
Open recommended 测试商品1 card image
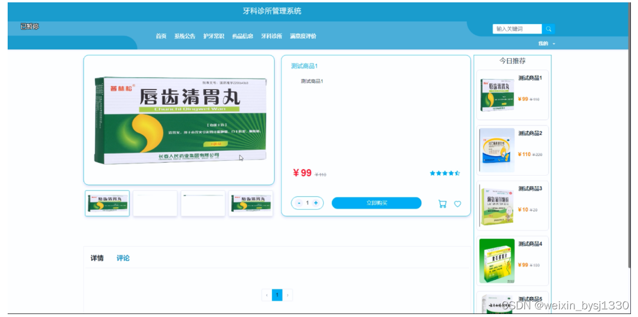point(497,95)
